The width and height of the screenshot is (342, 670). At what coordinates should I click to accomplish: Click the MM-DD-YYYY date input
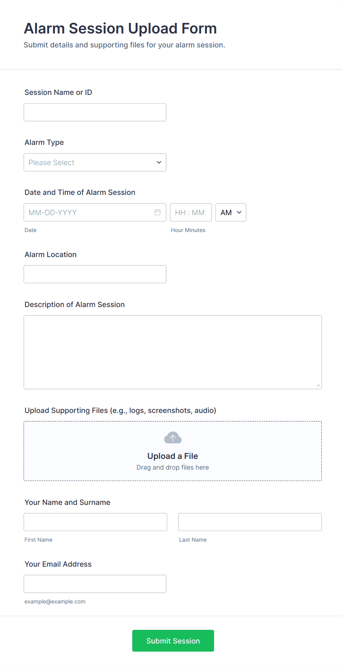tap(88, 213)
